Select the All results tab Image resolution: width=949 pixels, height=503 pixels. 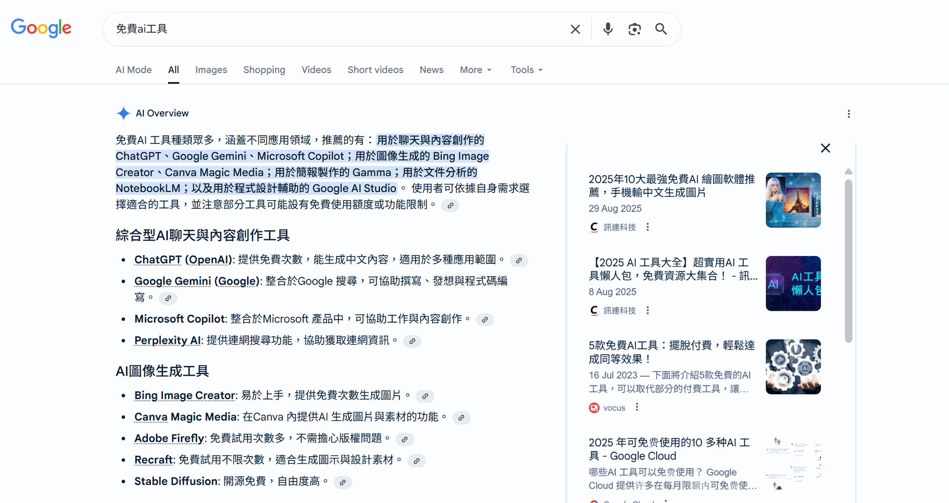click(x=173, y=70)
